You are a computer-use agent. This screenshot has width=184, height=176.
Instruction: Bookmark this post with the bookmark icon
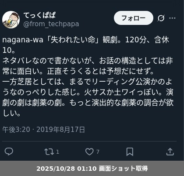130,152
